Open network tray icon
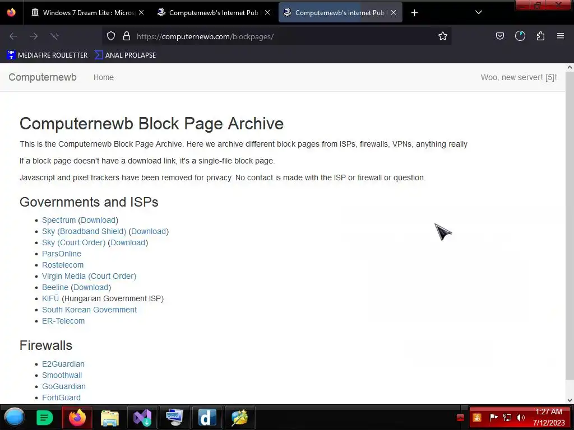This screenshot has width=574, height=430. tap(507, 418)
